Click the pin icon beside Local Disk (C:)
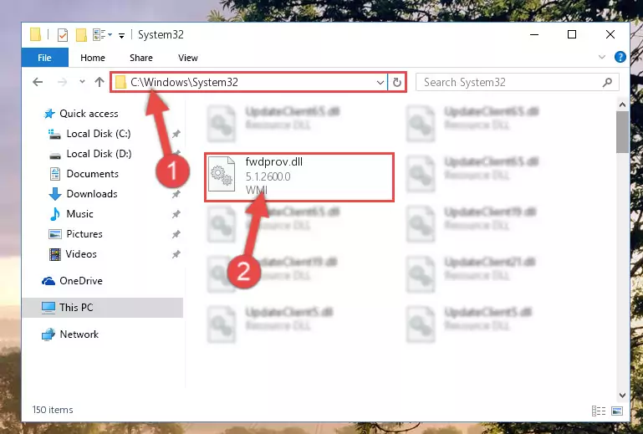Screen dimensions: 643x434 pos(176,134)
